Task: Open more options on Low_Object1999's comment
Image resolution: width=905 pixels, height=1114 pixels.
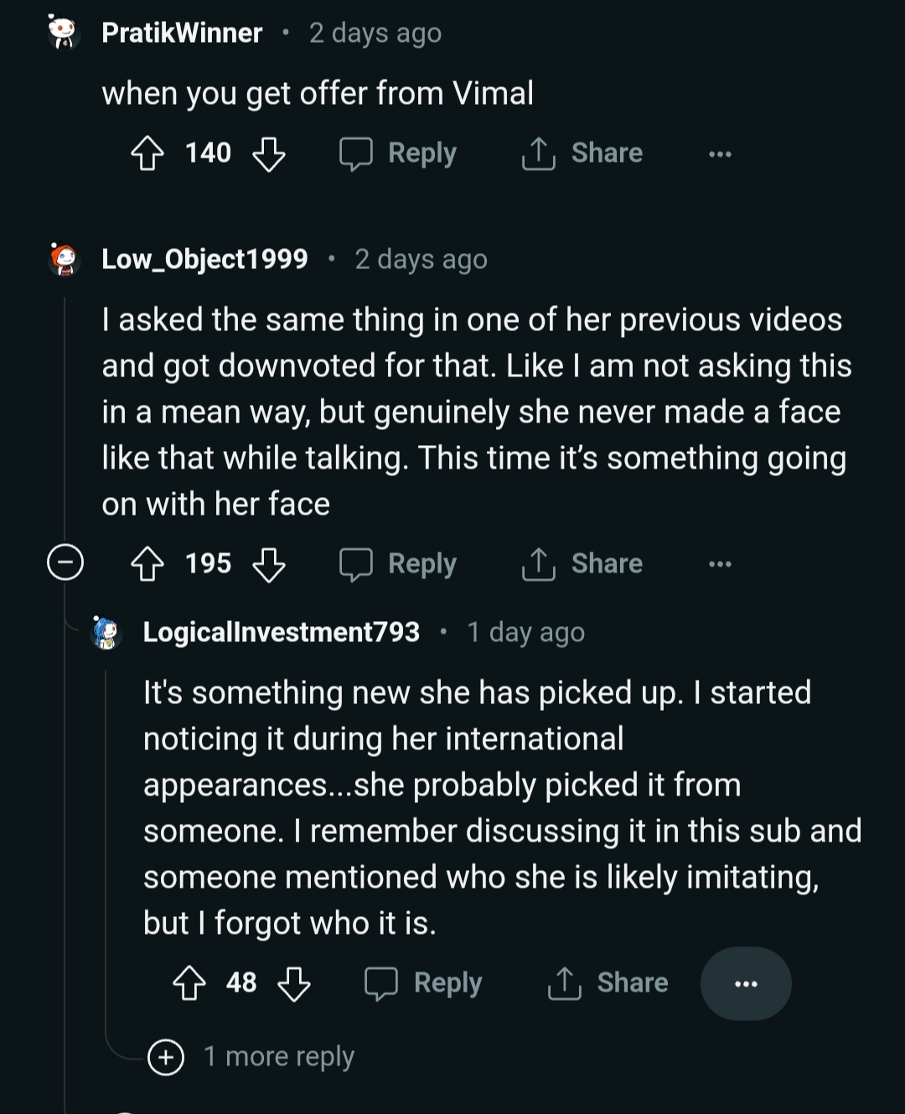Action: (x=720, y=564)
